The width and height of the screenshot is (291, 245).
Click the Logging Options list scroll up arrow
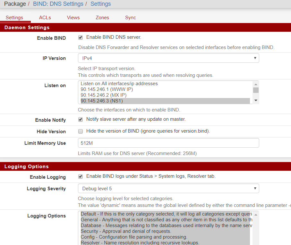[256, 215]
